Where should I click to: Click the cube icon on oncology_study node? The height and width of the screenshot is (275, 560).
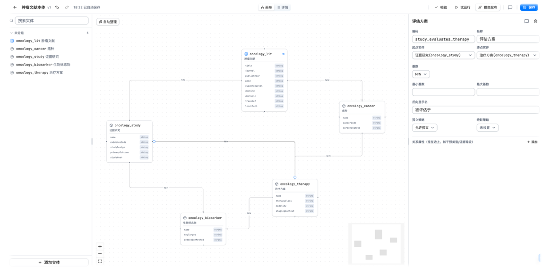click(x=112, y=125)
